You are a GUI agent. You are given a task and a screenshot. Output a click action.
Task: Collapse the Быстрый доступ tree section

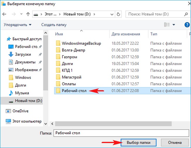(x=3, y=39)
